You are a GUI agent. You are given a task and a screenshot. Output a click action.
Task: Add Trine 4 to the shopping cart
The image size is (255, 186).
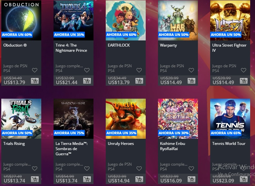click(x=87, y=81)
